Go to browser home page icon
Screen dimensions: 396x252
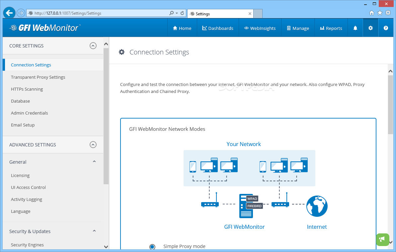tap(372, 13)
